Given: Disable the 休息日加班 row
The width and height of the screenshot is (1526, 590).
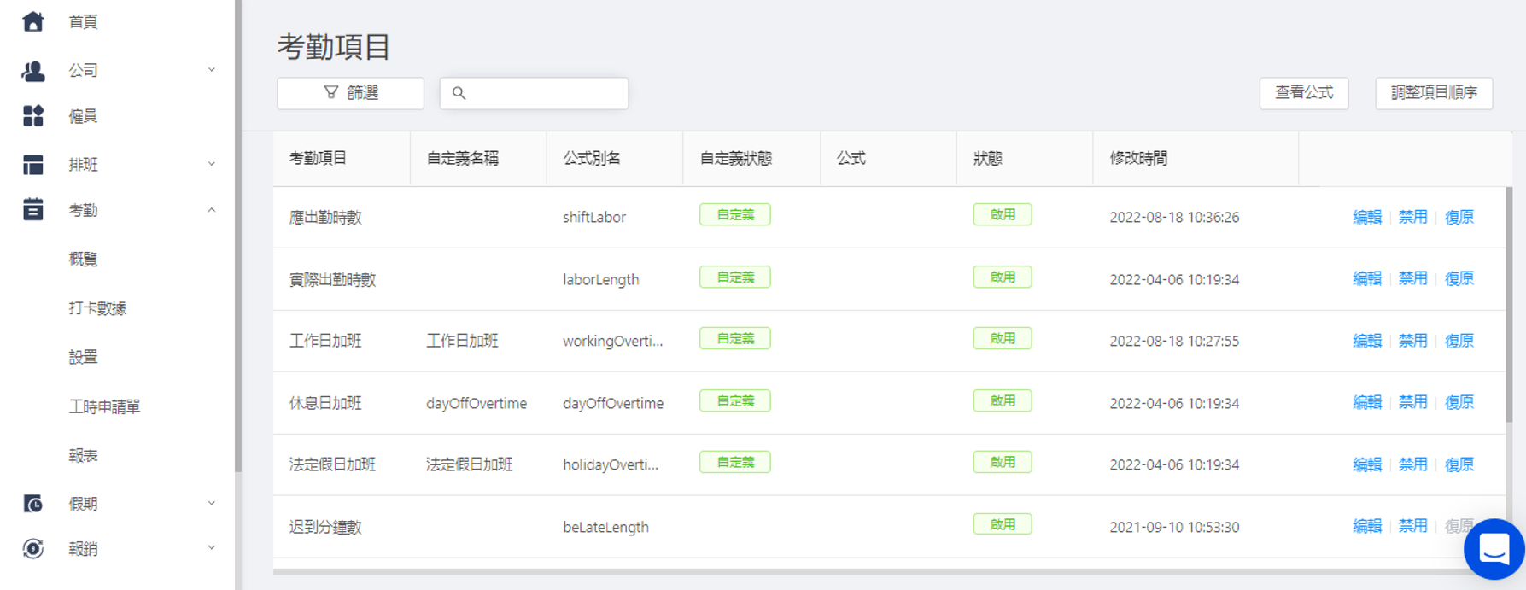Looking at the screenshot, I should coord(1413,402).
